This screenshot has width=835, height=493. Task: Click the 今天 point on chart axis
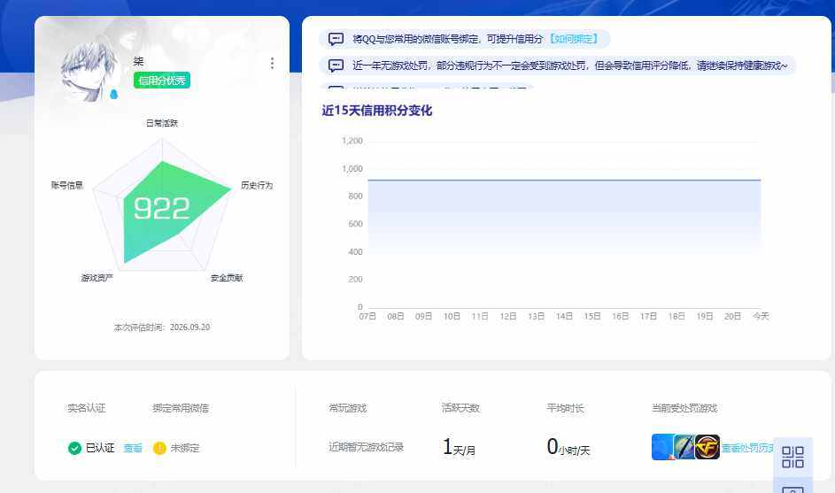(761, 316)
